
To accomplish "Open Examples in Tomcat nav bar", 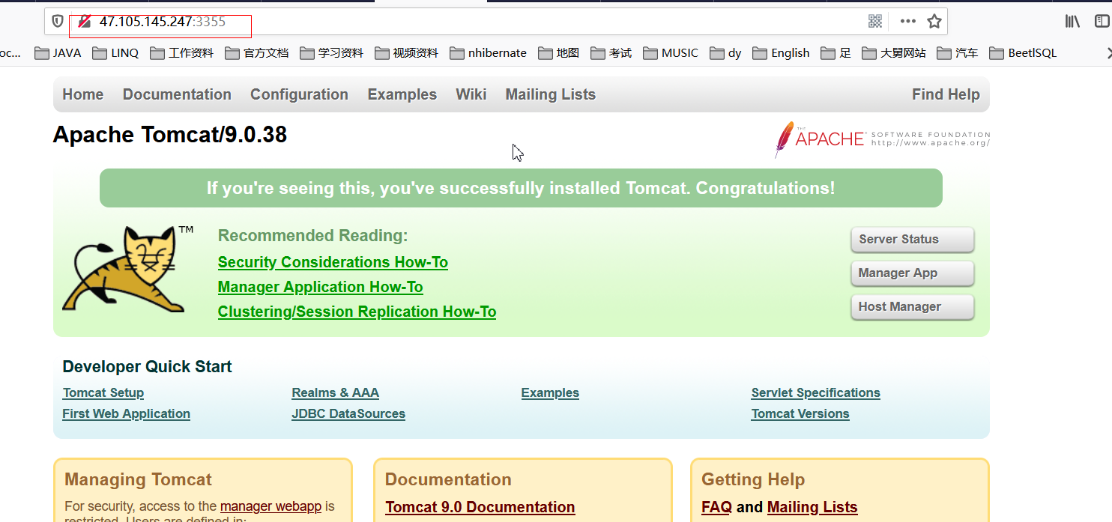I will click(x=402, y=94).
